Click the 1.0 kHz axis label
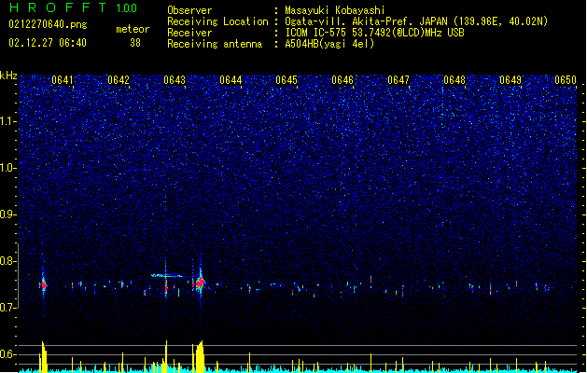This screenshot has width=587, height=373. click(x=8, y=168)
